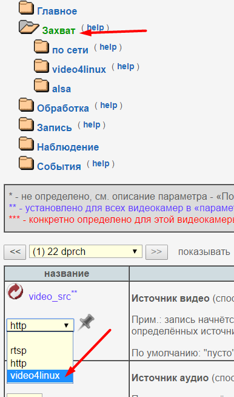This screenshot has width=234, height=397.
Task: Open help for События
Action: pyautogui.click(x=101, y=163)
